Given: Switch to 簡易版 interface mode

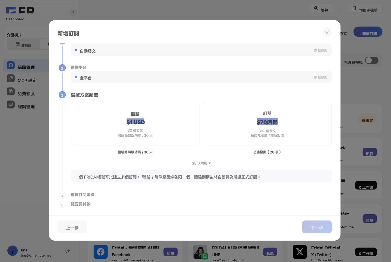Looking at the screenshot, I should (x=23, y=44).
